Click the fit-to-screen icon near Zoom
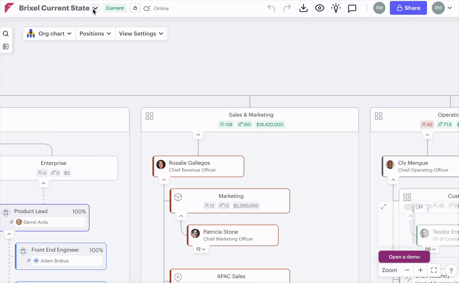Screen dimensions: 459x283 click(434, 270)
